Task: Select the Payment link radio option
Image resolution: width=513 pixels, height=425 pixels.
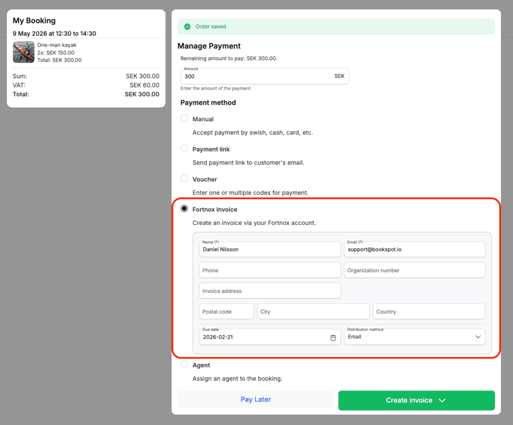Action: [x=184, y=149]
